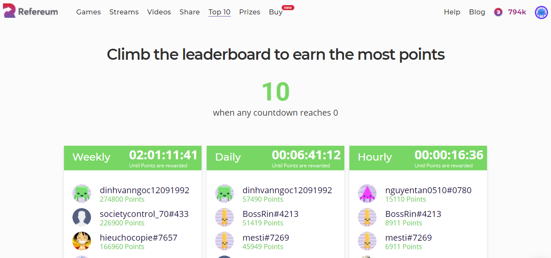Click the daily countdown 00:06:41:12
The height and width of the screenshot is (258, 551).
coord(306,155)
